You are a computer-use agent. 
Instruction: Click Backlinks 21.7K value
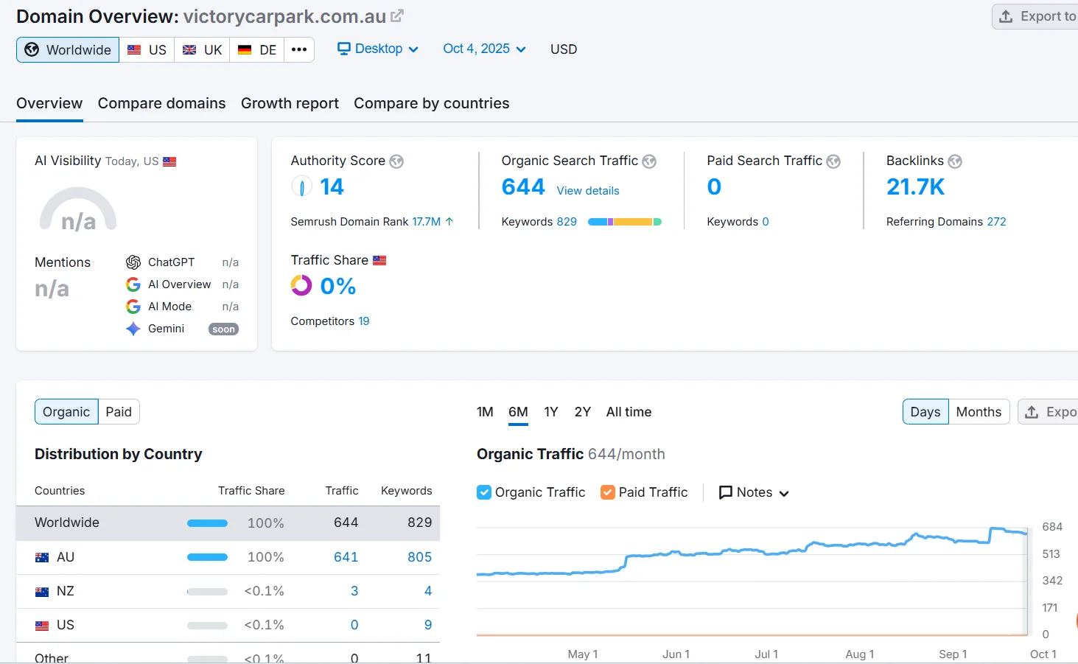[915, 187]
